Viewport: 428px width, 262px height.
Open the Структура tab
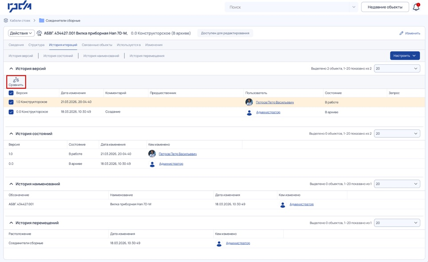point(36,45)
